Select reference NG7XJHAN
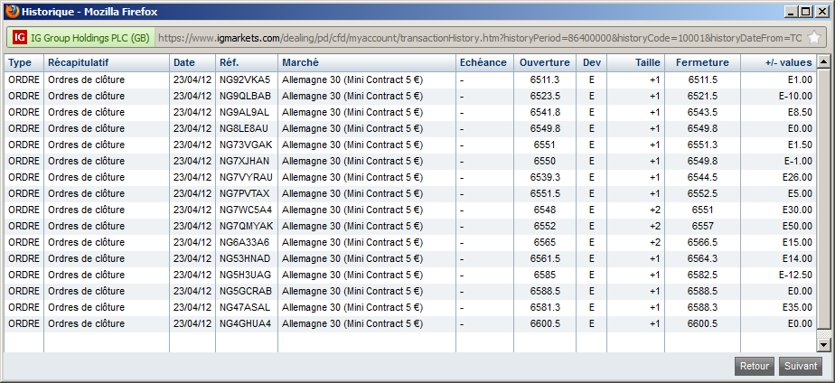 (244, 161)
